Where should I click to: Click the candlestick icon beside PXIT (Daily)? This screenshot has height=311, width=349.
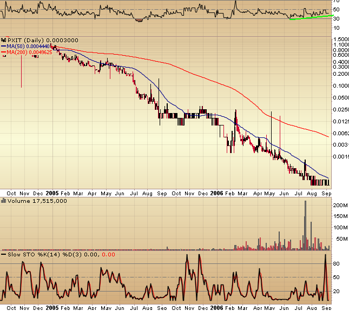tap(4, 40)
